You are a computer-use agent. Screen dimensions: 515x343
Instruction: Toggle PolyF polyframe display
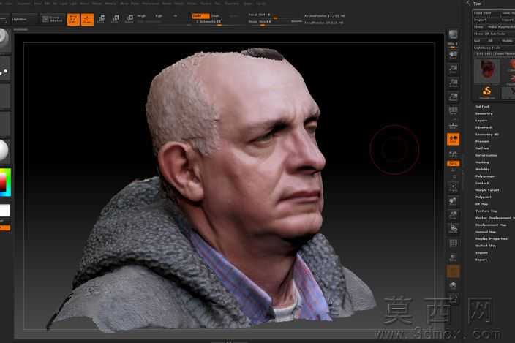[x=454, y=243]
